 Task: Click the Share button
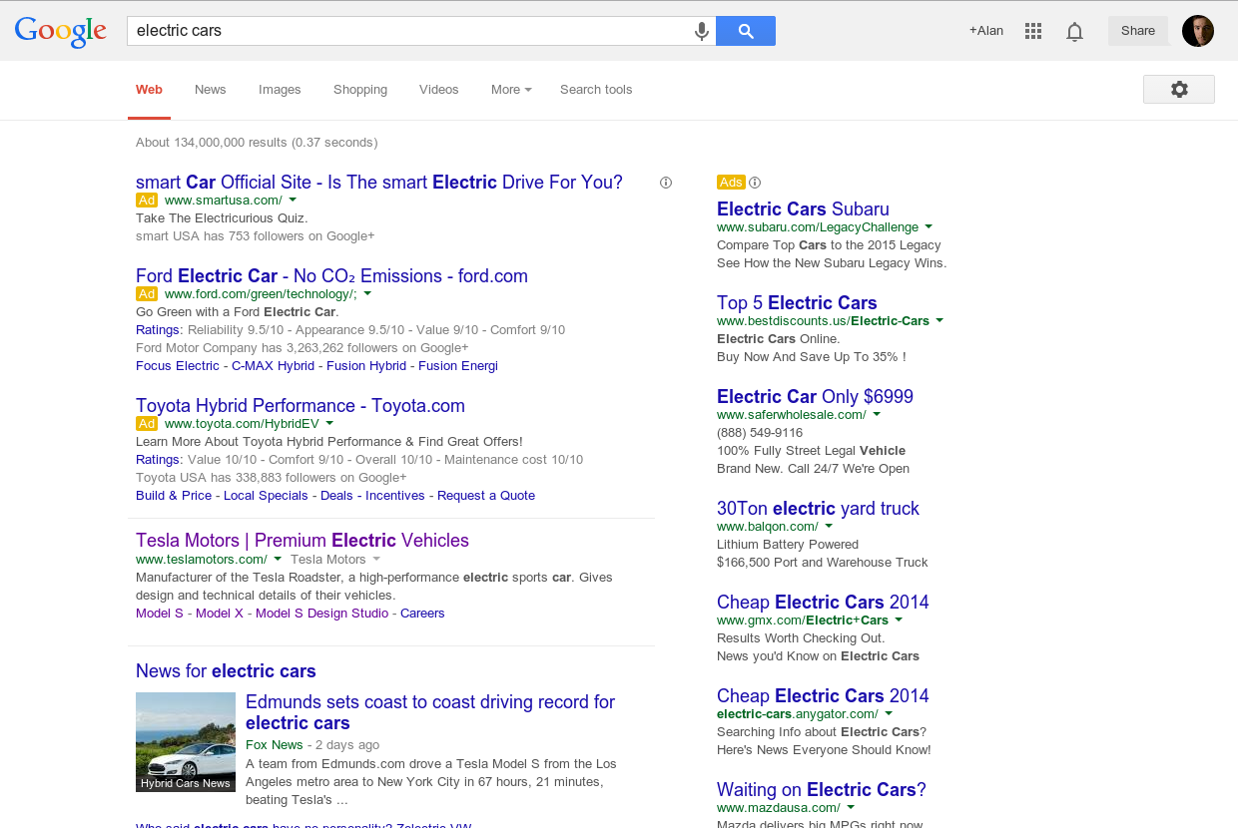click(1138, 31)
